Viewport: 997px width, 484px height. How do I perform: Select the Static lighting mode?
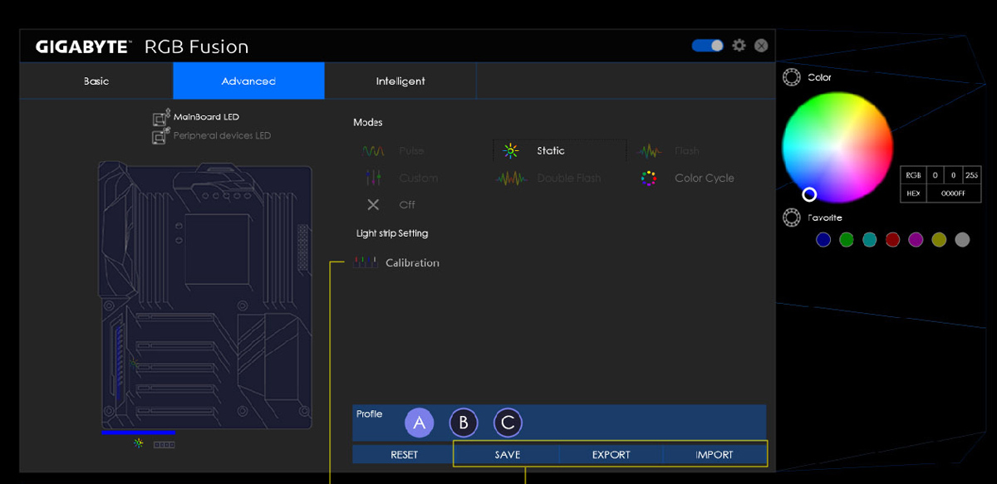pos(550,151)
